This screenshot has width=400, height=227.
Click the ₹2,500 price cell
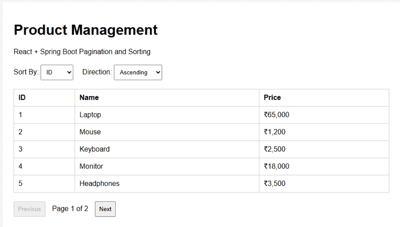point(324,149)
